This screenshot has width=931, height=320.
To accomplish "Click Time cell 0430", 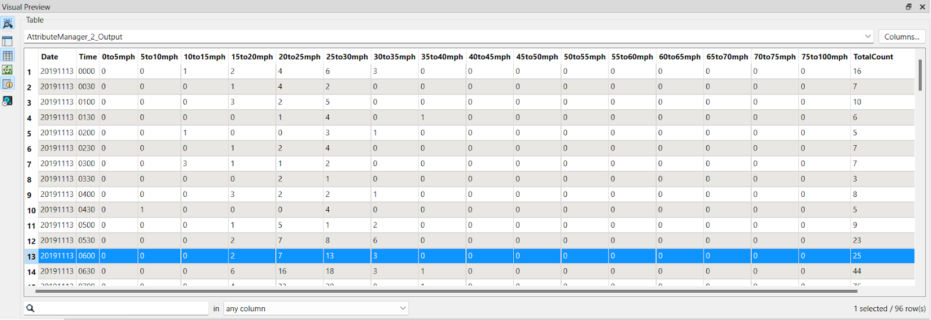I will [x=88, y=210].
